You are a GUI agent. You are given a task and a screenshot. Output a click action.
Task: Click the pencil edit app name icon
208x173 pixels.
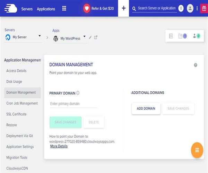tap(90, 38)
